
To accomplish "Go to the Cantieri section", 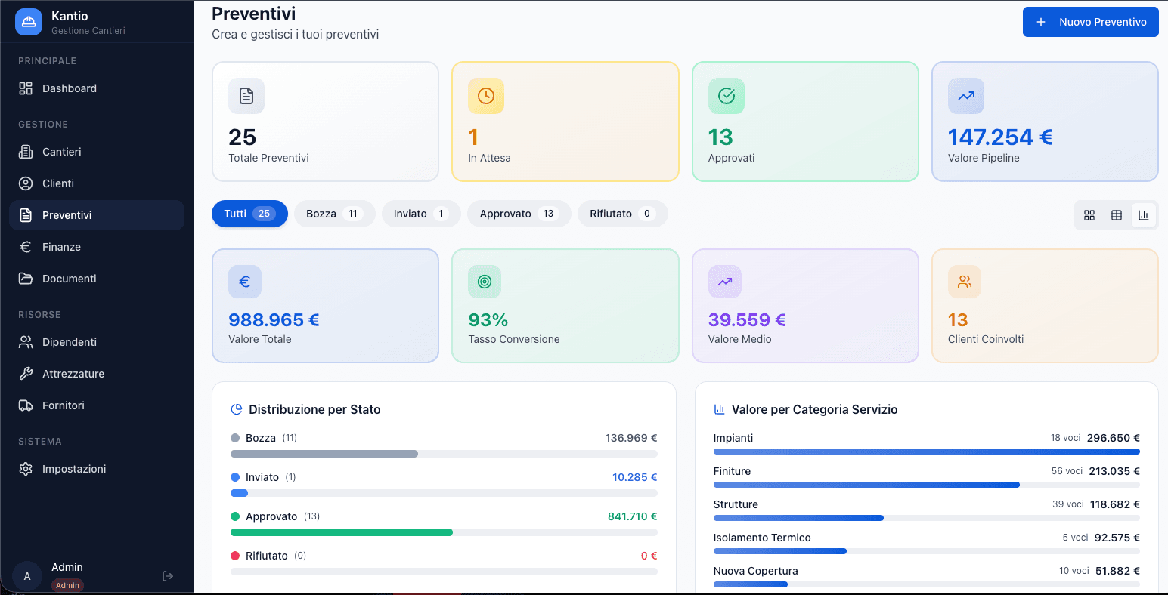I will pyautogui.click(x=97, y=152).
